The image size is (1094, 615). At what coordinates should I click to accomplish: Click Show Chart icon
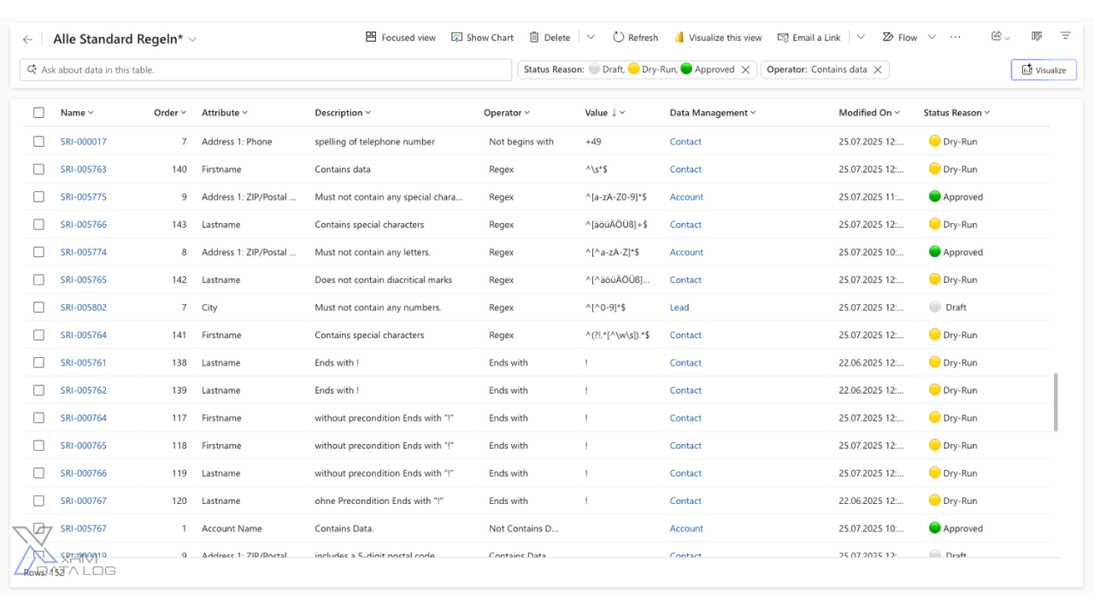point(457,38)
